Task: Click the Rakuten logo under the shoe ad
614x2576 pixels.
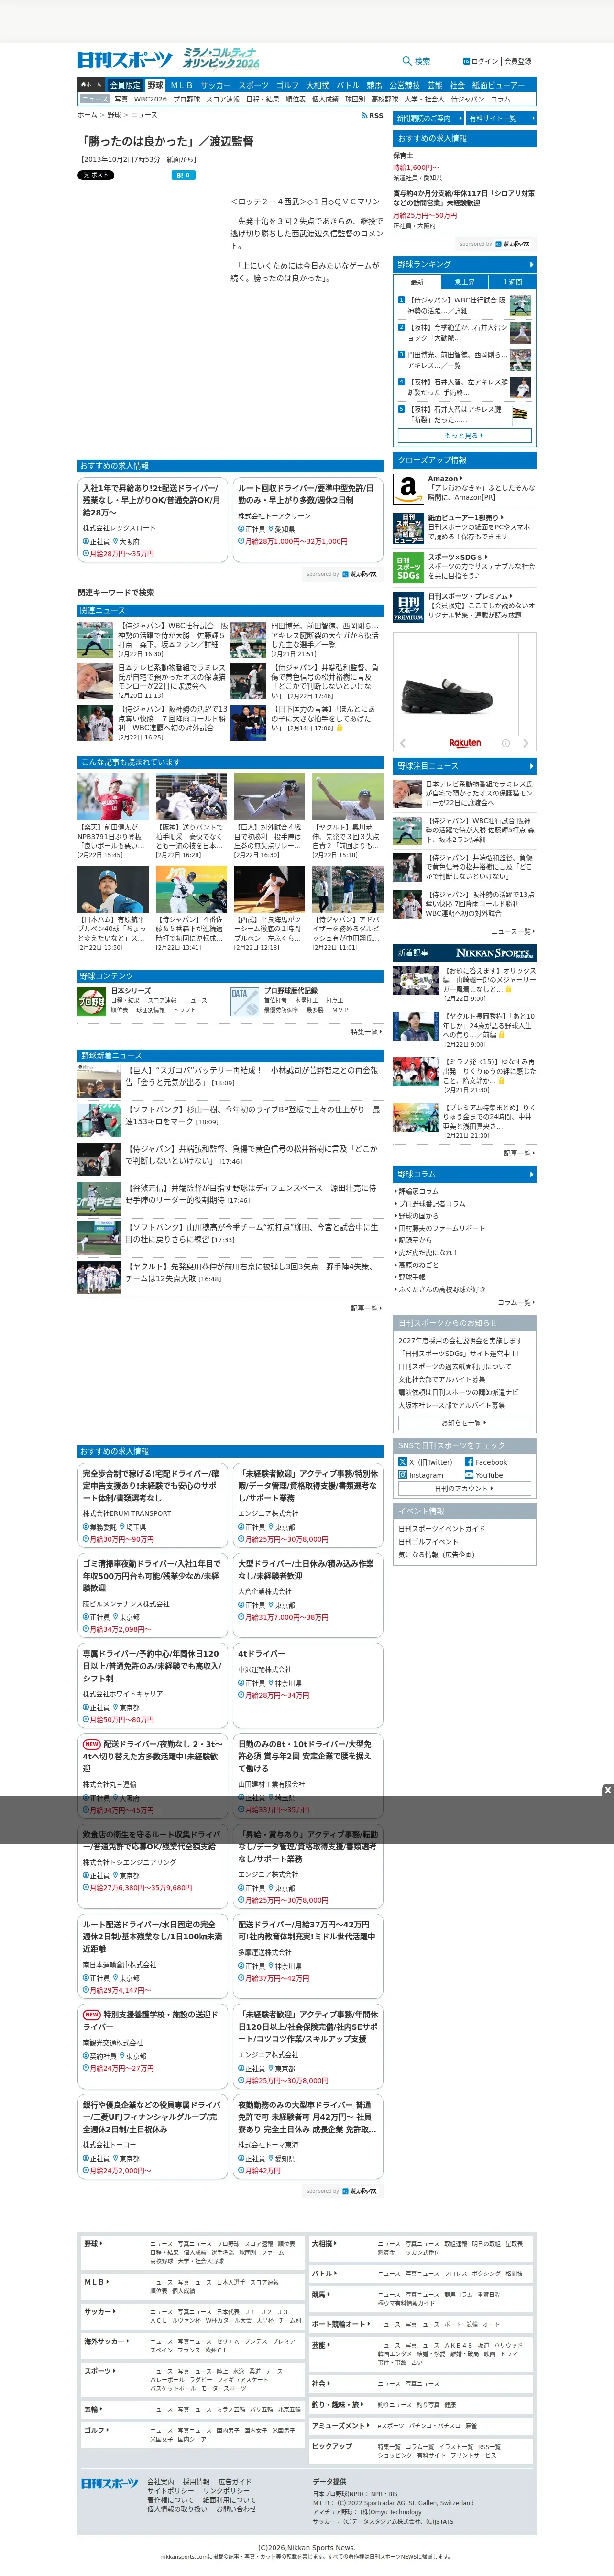Action: point(464,743)
